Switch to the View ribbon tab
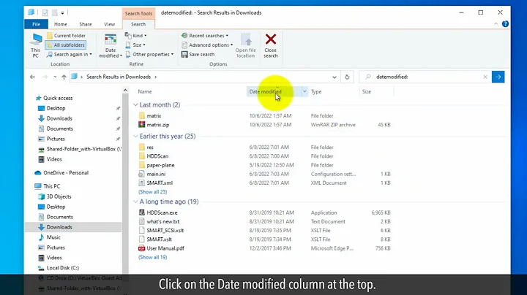The image size is (527, 295). click(109, 24)
